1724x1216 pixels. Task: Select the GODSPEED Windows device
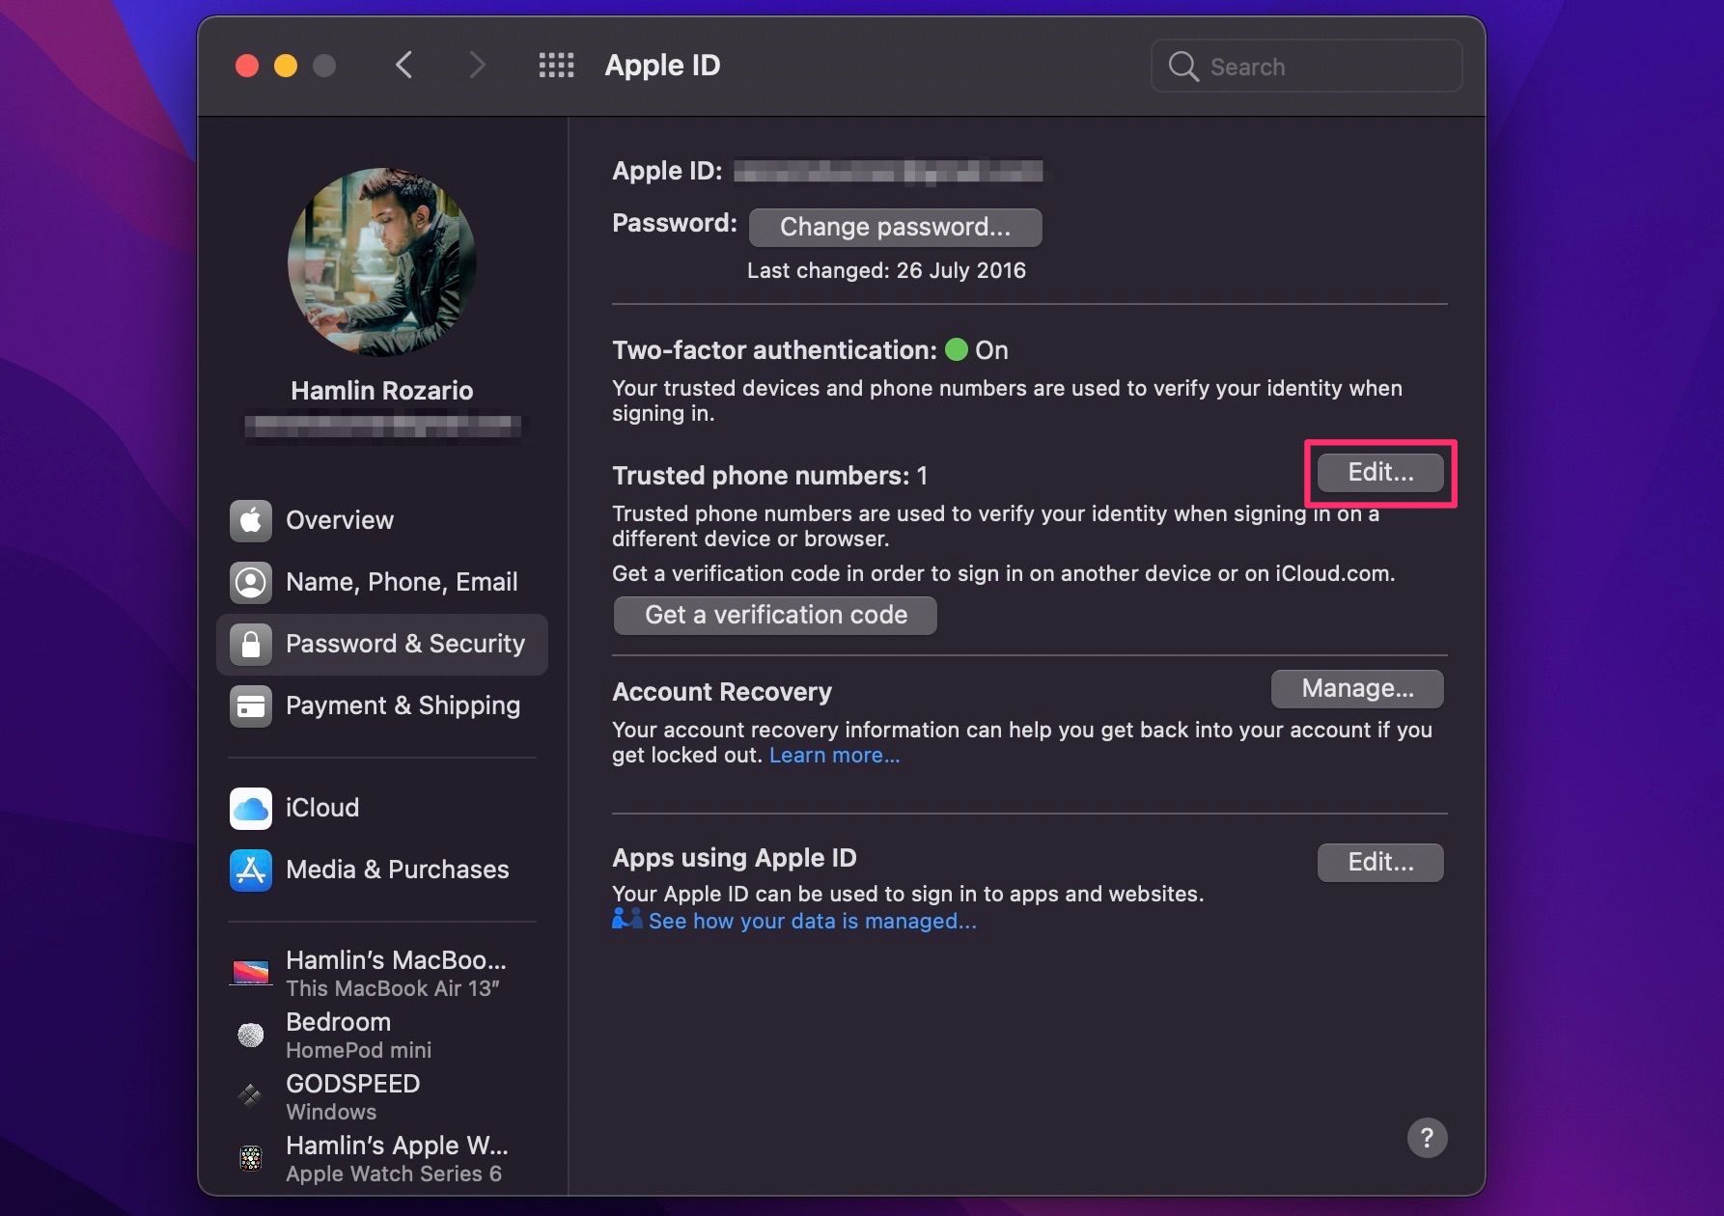(352, 1095)
